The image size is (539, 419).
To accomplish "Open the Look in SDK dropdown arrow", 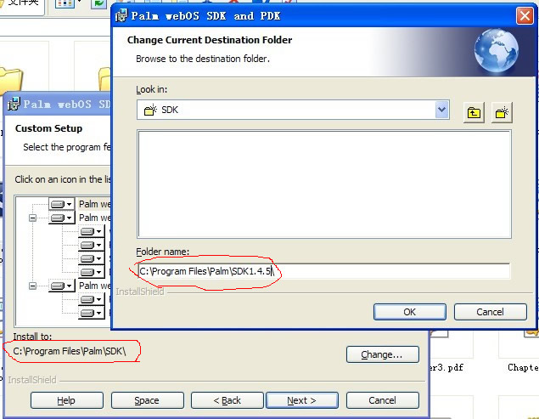I will (x=441, y=110).
